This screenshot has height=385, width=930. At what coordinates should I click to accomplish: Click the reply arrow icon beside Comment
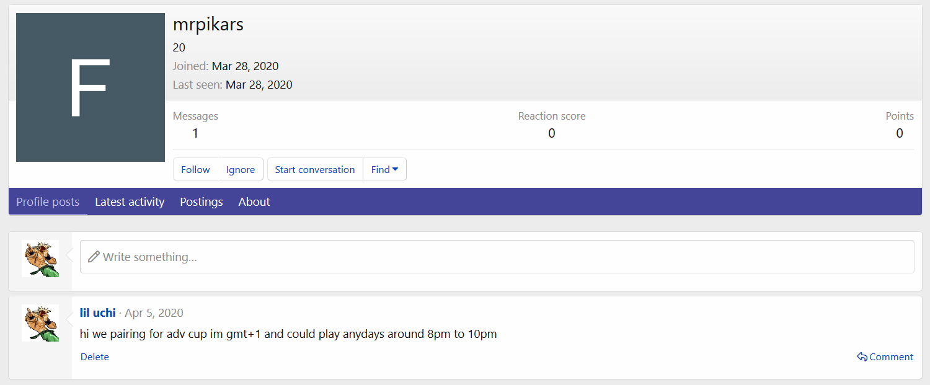click(x=862, y=357)
